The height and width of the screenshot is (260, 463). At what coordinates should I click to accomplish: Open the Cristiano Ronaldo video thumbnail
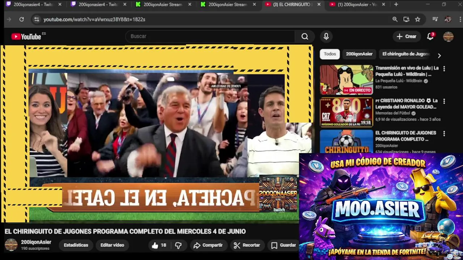tap(346, 112)
